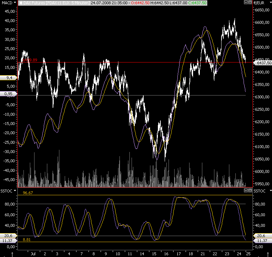Viewport: 272px width, 257px height.
Task: Click the L:6437.00 low price text
Action: click(x=178, y=3)
